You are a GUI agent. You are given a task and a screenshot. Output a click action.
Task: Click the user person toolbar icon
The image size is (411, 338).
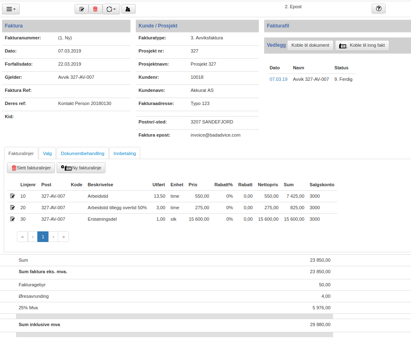[x=128, y=9]
